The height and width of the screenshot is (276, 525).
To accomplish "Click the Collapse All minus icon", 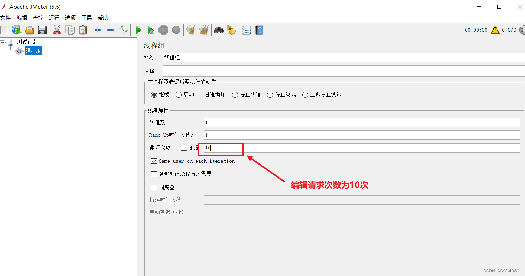I will click(110, 30).
